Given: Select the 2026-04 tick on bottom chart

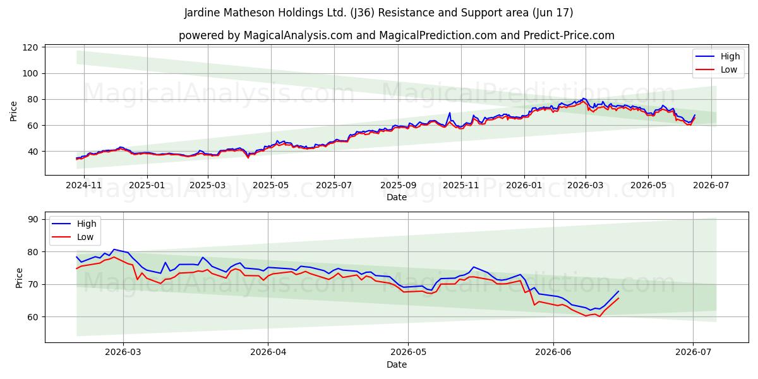Looking at the screenshot, I should tap(268, 353).
